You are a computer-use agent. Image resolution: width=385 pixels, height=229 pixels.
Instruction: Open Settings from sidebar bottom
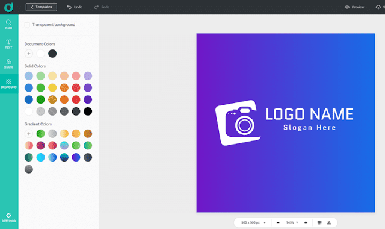9,218
